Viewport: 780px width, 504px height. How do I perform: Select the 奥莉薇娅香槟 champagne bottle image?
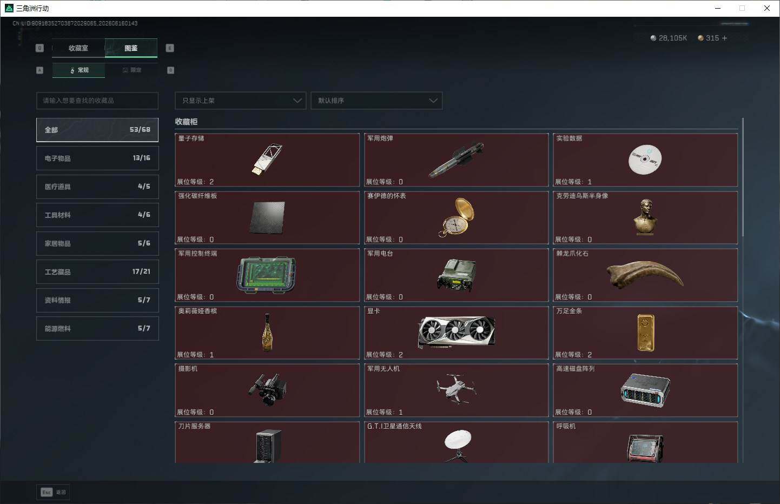coord(267,333)
